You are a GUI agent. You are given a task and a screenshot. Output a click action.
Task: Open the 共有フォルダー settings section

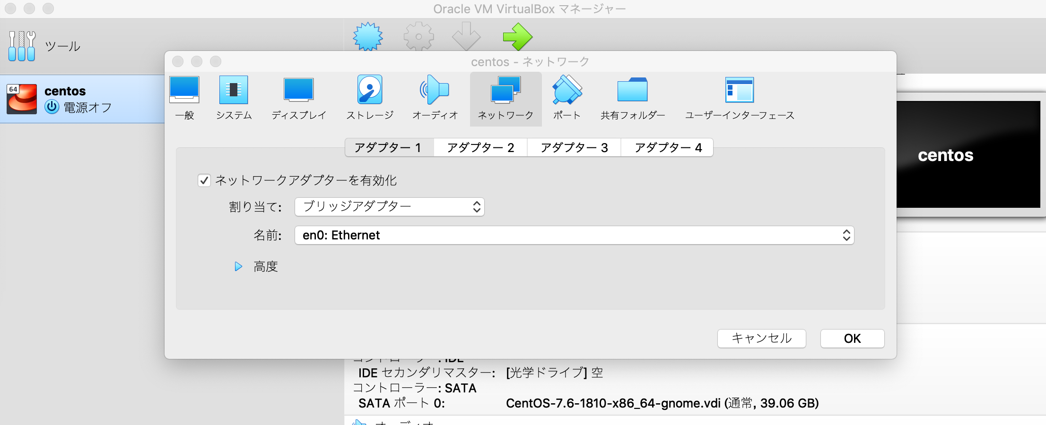coord(633,98)
